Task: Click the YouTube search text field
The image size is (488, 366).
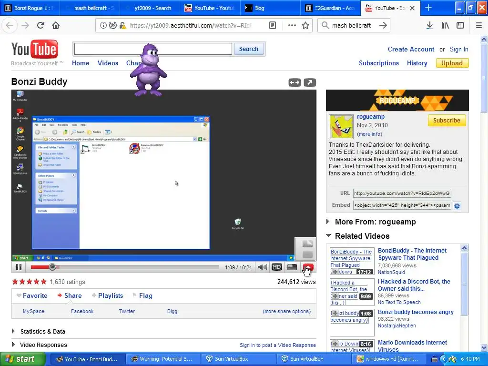Action: click(153, 49)
